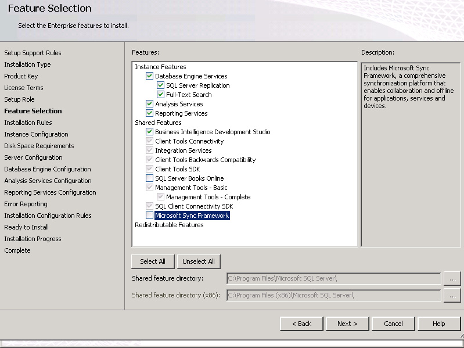The height and width of the screenshot is (348, 464).
Task: Open Help for Feature Selection
Action: [439, 324]
